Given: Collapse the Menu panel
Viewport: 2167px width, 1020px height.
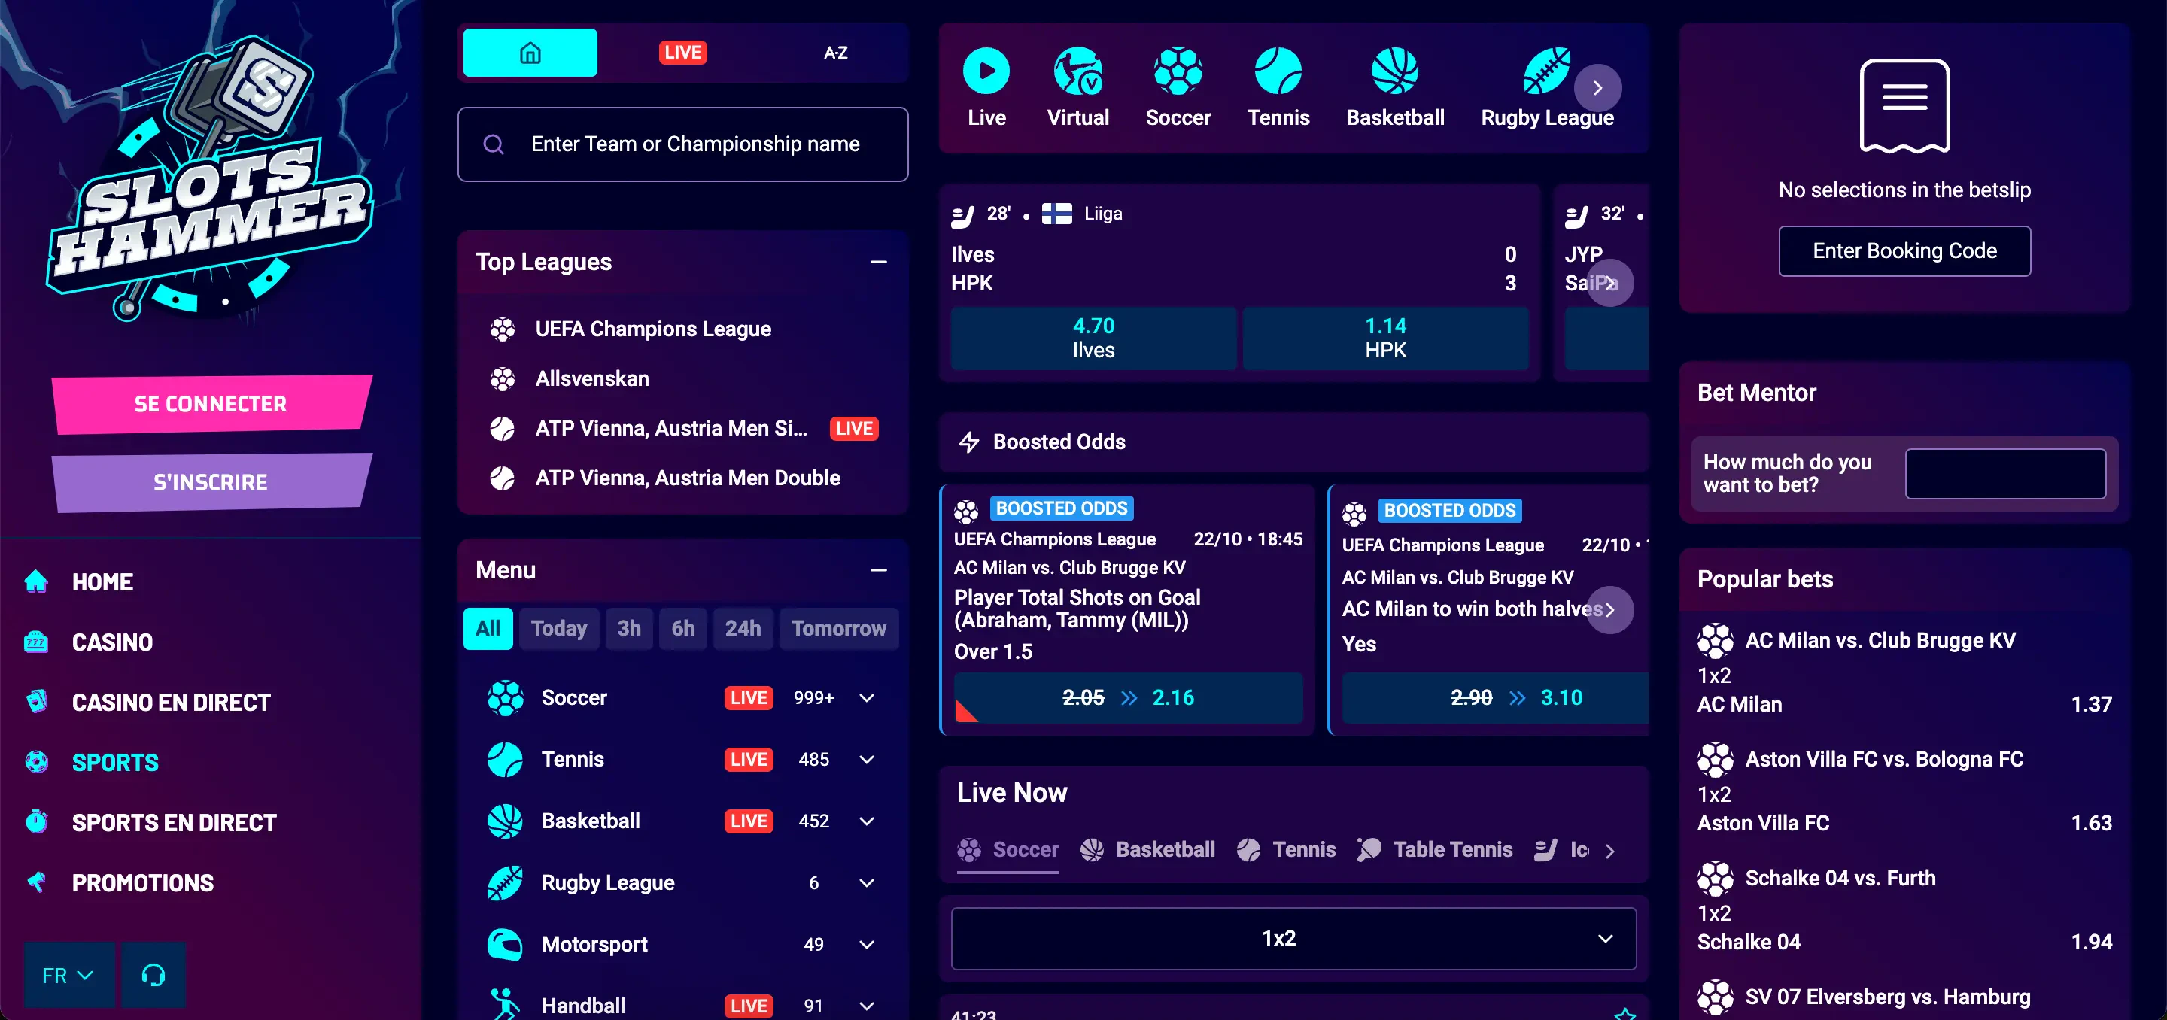Looking at the screenshot, I should 879,570.
